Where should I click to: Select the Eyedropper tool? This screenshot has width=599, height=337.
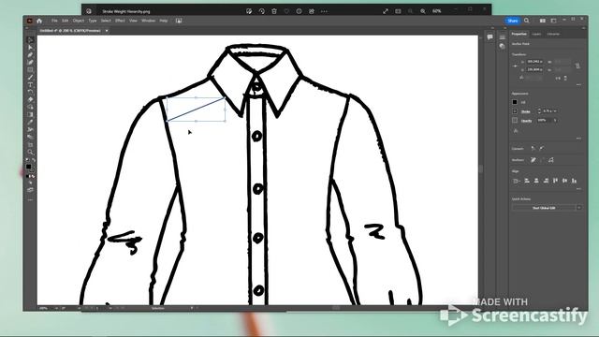click(31, 123)
